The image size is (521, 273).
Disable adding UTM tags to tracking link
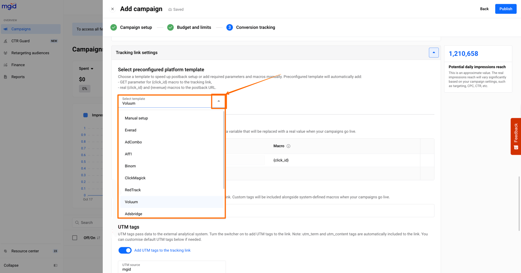pos(125,250)
